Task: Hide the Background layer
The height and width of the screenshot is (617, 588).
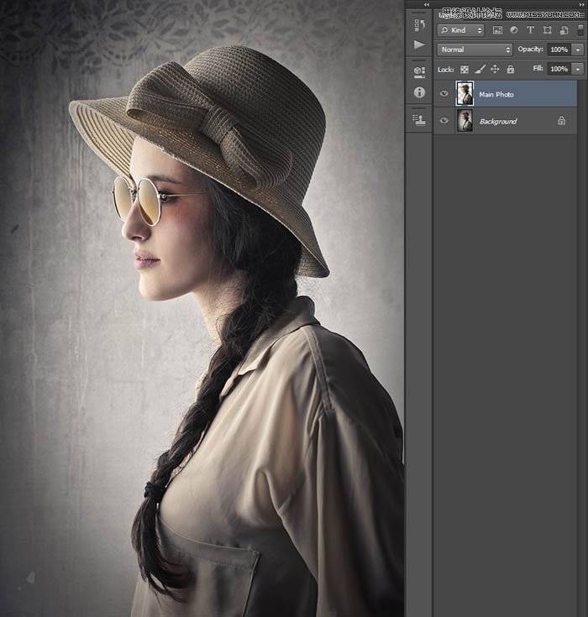Action: coord(444,121)
